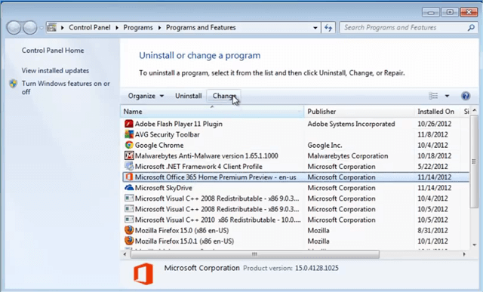Click the 10/26/2012 install date
Screen dimensions: 483x292
(435, 124)
